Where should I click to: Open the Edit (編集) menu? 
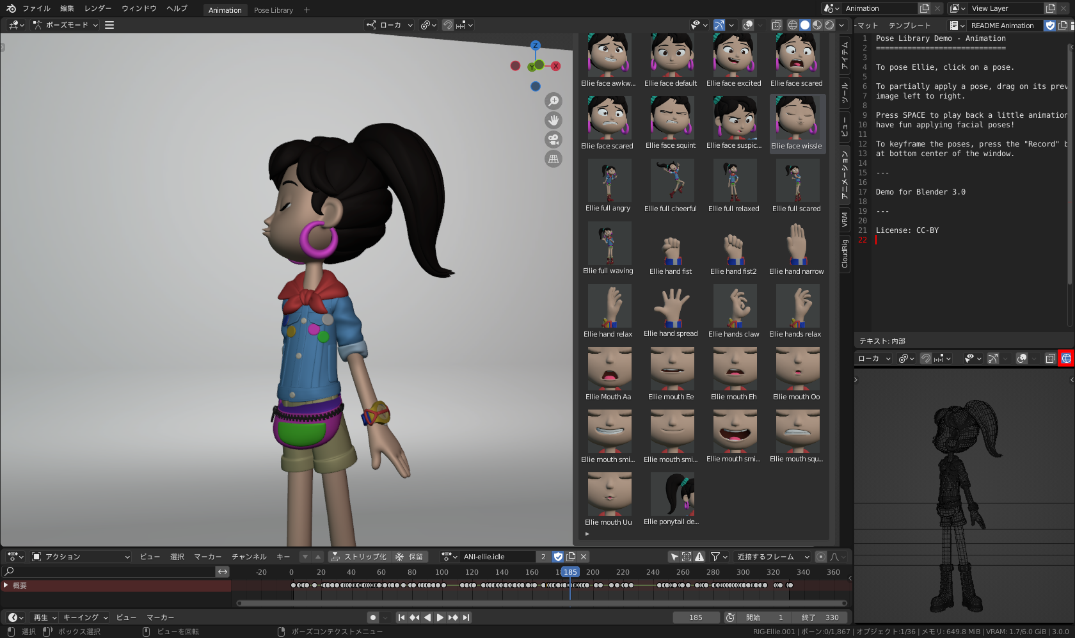point(67,8)
